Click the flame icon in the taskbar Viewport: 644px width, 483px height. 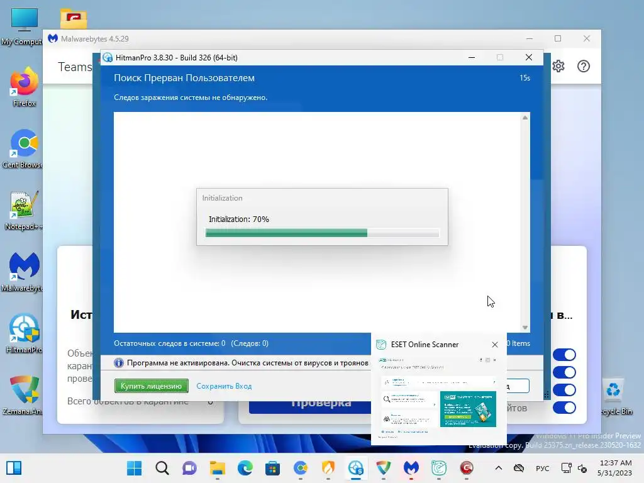click(x=328, y=468)
